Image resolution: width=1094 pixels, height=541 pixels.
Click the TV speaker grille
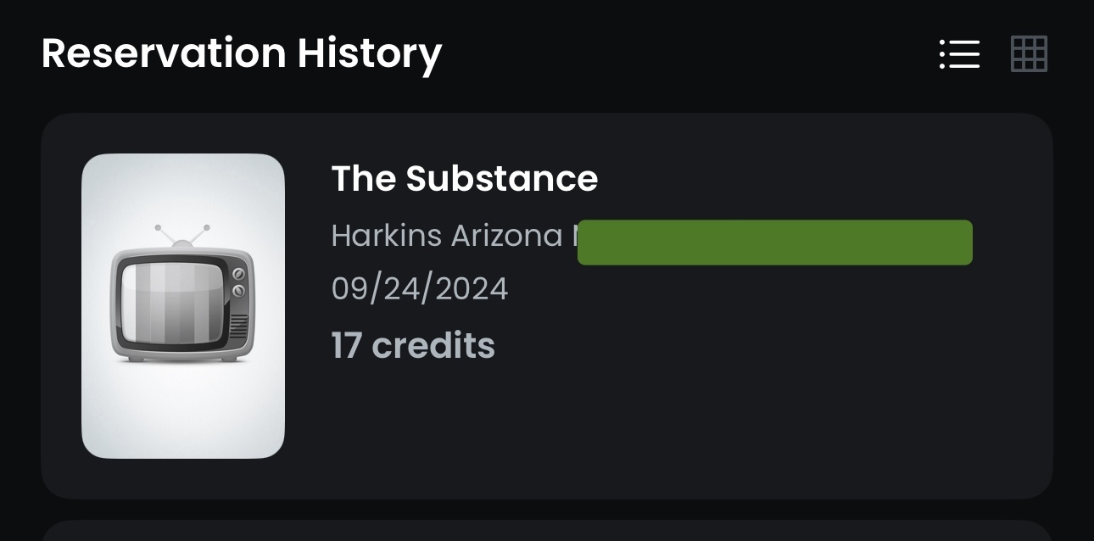click(x=239, y=326)
